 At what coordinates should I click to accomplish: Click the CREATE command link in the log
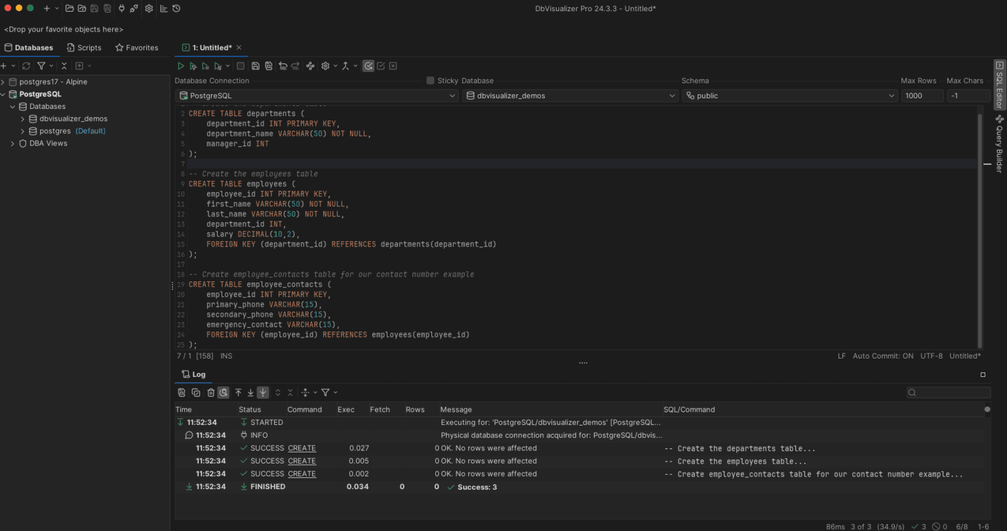[302, 448]
